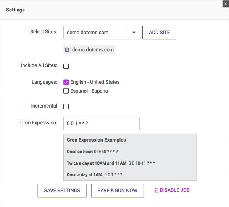Expand the Select Sites dropdown arrow

134,33
